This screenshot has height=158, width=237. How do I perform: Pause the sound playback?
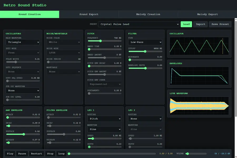point(22,154)
